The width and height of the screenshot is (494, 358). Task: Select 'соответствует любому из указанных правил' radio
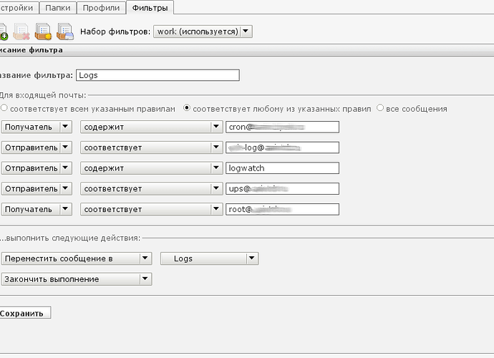(187, 108)
